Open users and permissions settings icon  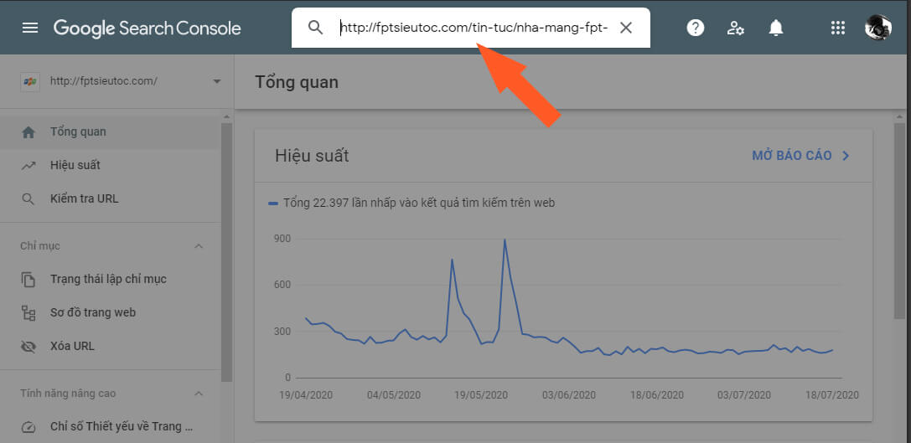click(x=736, y=28)
